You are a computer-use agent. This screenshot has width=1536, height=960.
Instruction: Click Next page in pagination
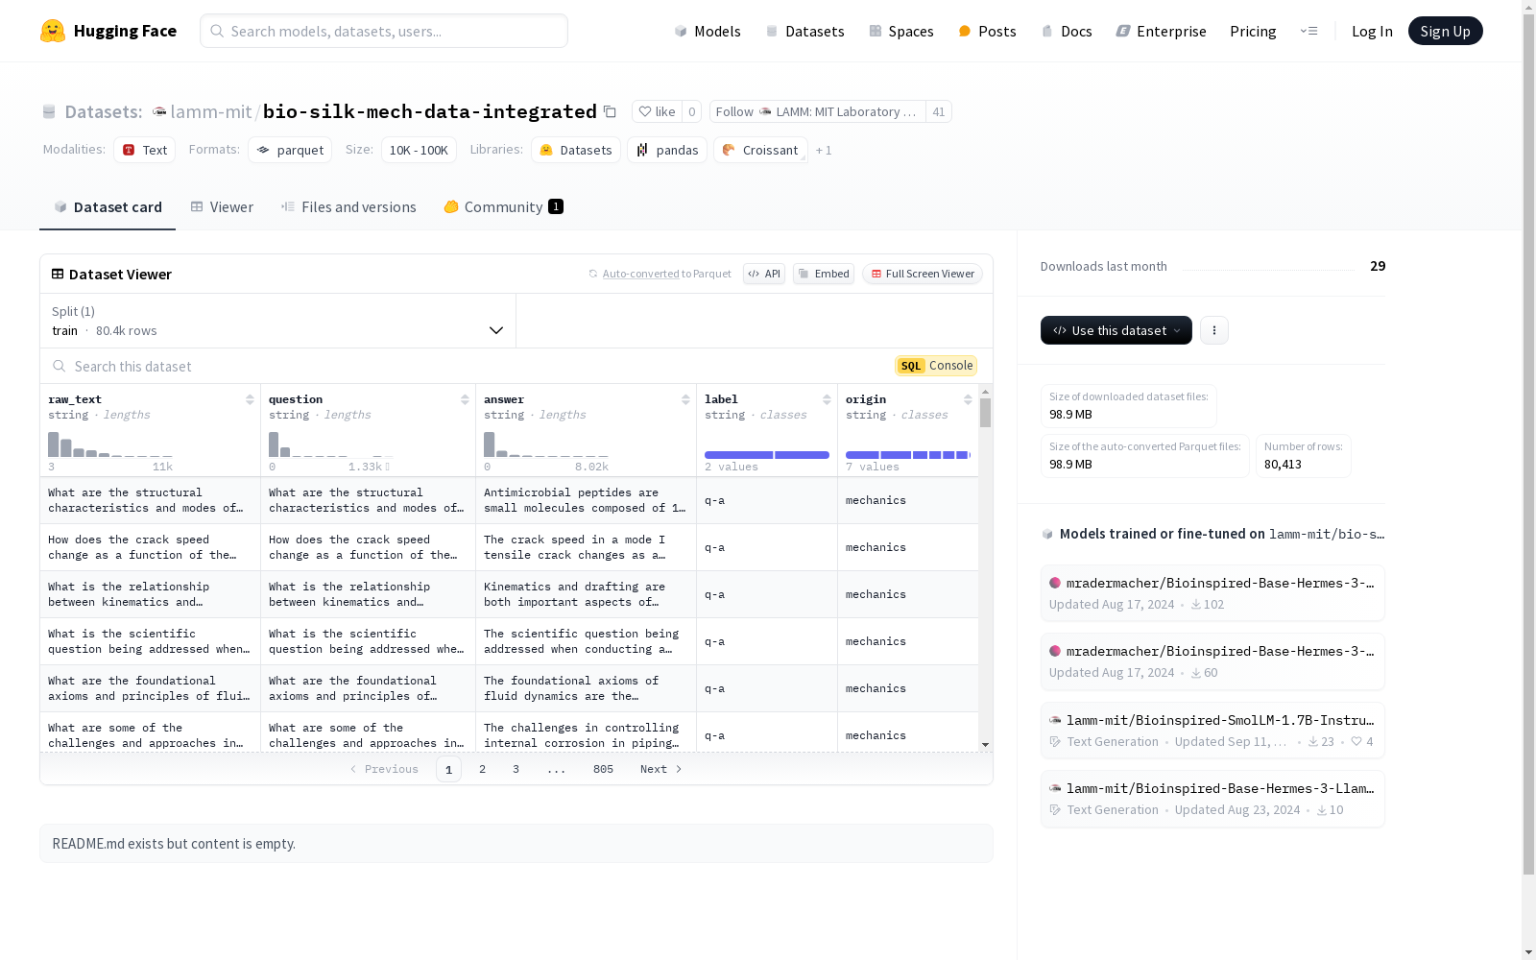[660, 769]
